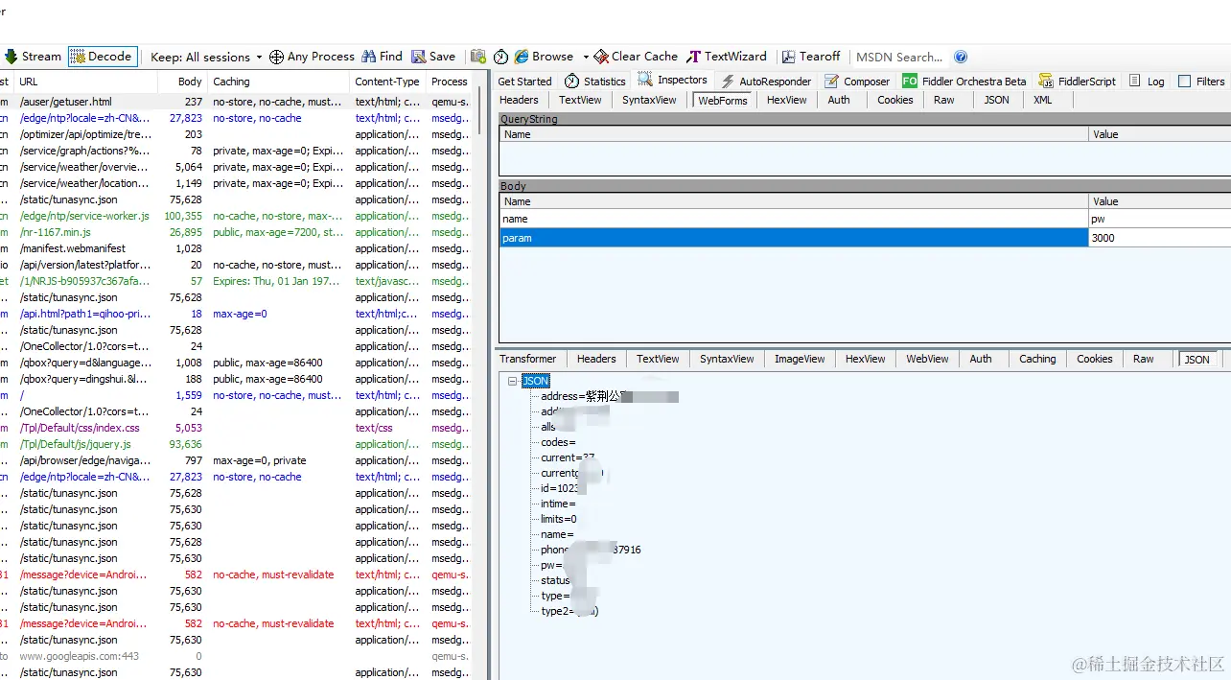The width and height of the screenshot is (1231, 680).
Task: Sort sessions by URL column header
Action: [86, 82]
